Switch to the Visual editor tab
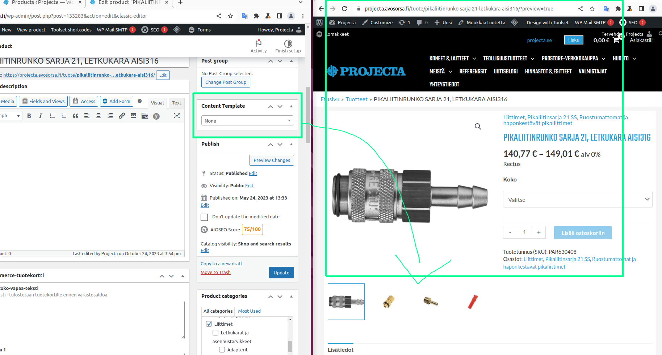The width and height of the screenshot is (662, 355). (157, 103)
